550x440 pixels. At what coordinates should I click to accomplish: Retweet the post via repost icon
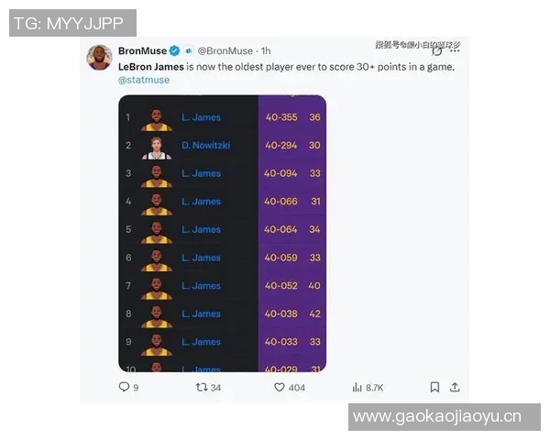coord(202,388)
